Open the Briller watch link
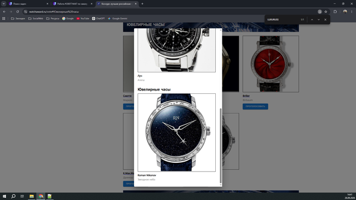 (246, 96)
